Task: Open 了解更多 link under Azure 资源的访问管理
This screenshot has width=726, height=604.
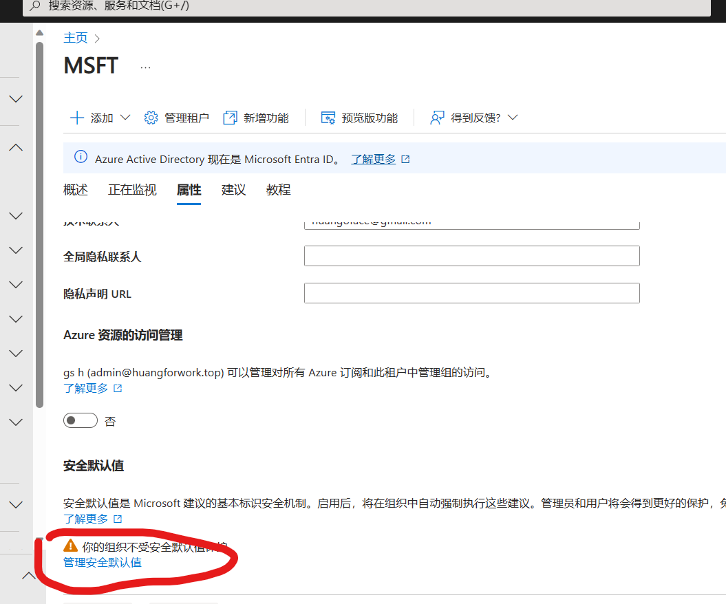Action: pyautogui.click(x=85, y=388)
